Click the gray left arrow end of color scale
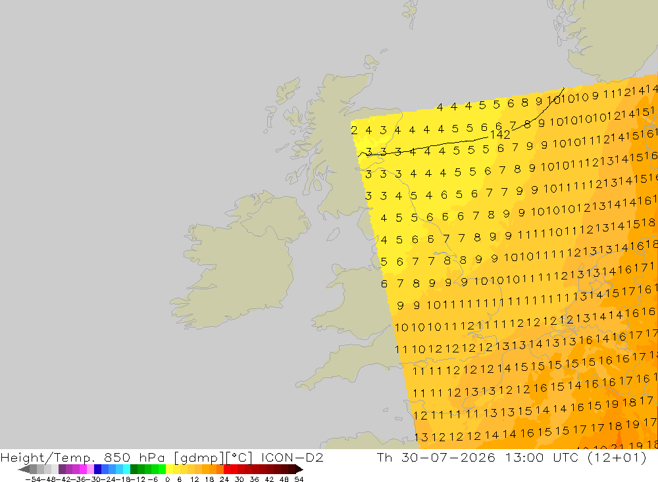The image size is (658, 482). click(x=24, y=470)
